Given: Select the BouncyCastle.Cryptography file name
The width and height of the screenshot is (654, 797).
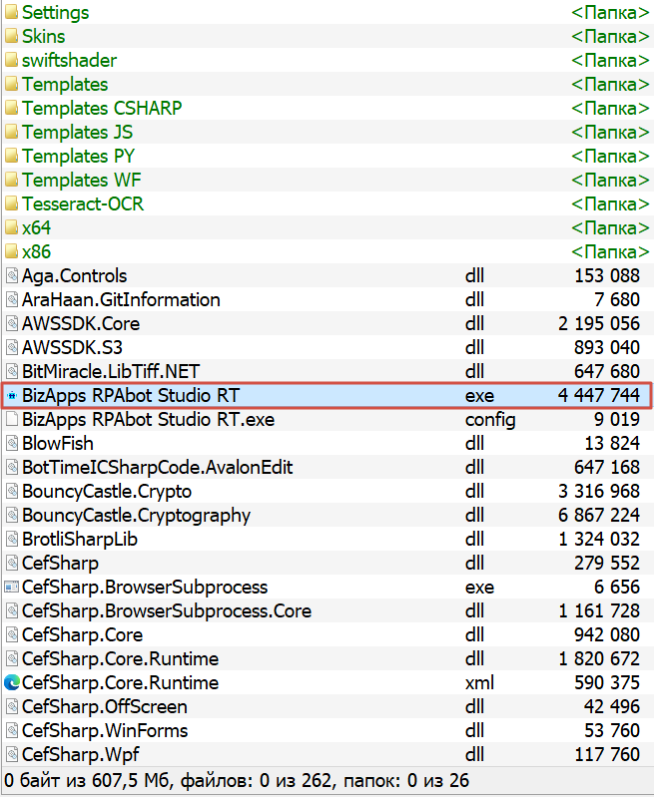Looking at the screenshot, I should coord(137,516).
